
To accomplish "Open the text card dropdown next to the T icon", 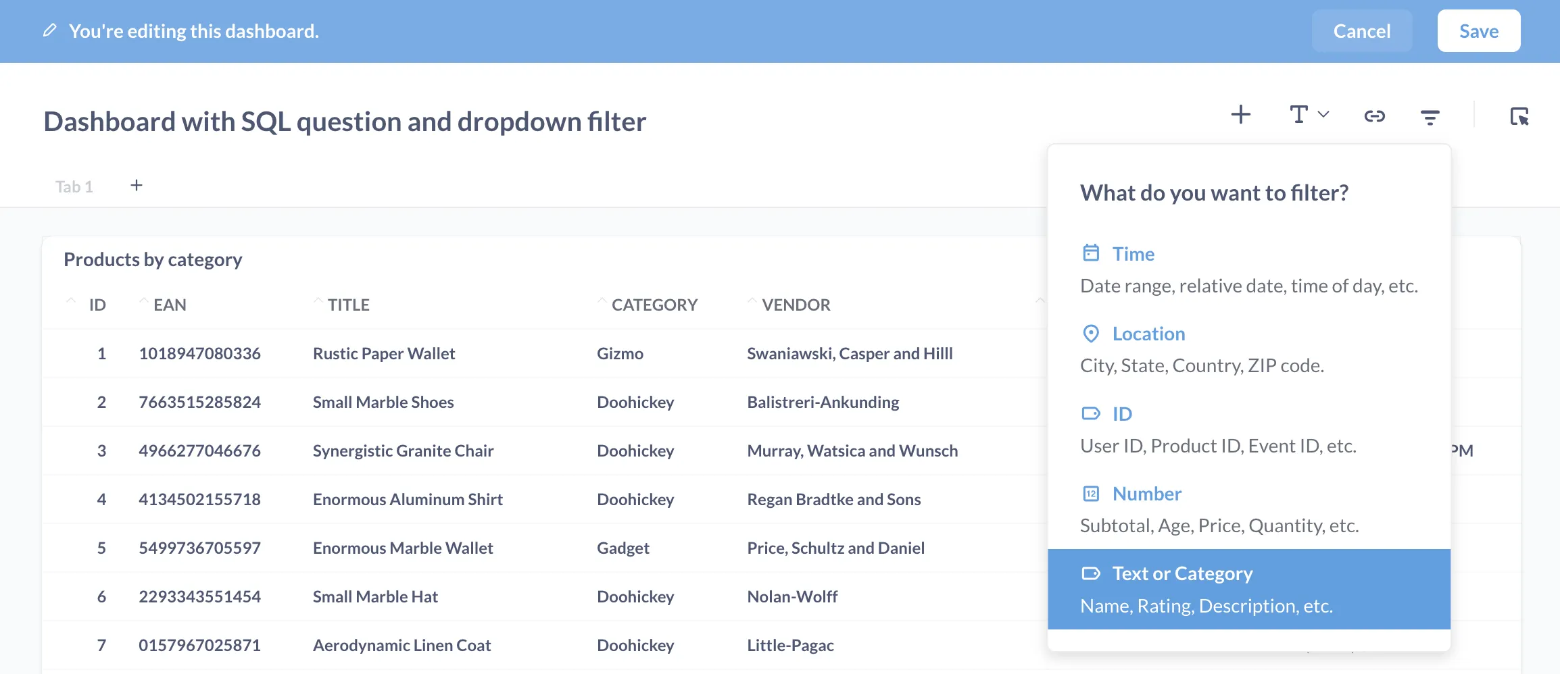I will coord(1323,115).
